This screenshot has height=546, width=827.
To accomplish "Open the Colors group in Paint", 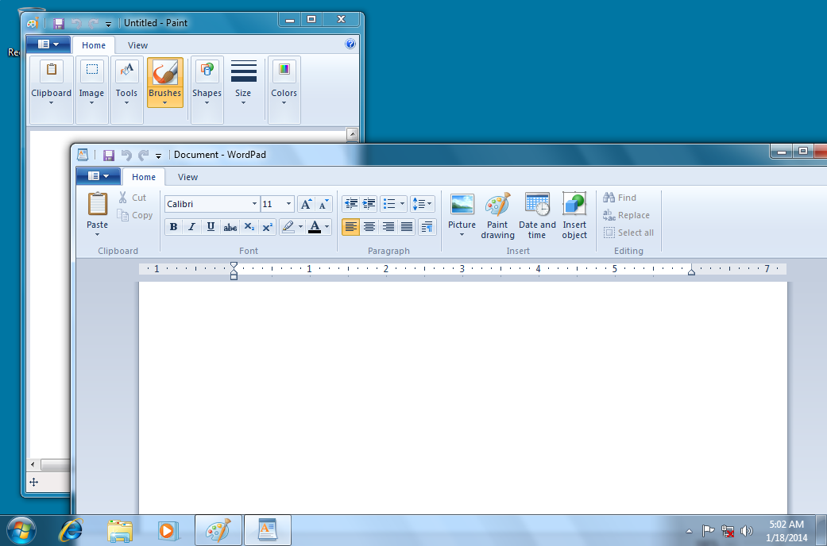I will tap(284, 90).
